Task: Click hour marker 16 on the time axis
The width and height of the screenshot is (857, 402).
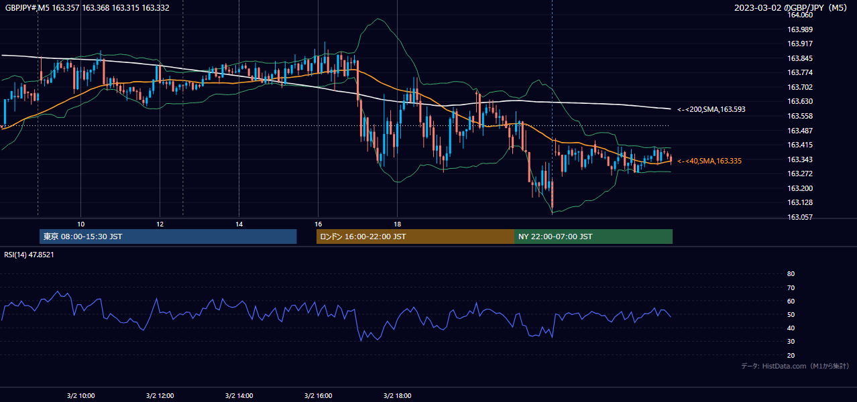Action: pos(318,224)
